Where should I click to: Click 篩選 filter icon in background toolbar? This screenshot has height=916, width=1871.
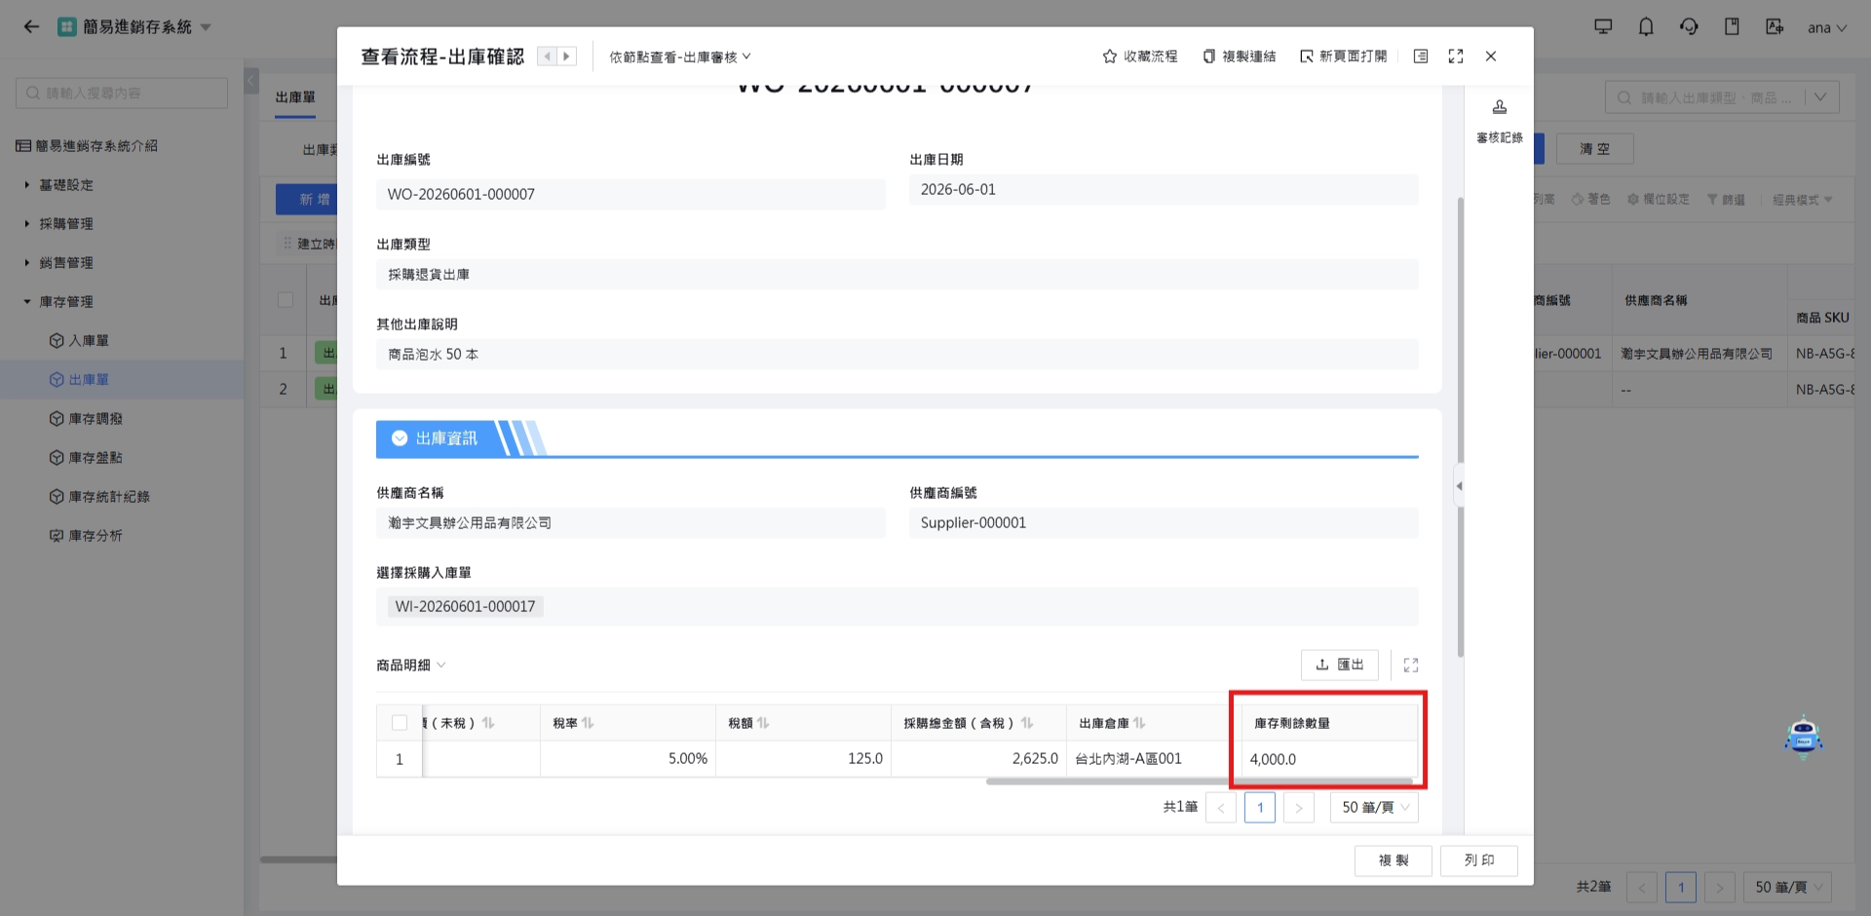point(1726,200)
